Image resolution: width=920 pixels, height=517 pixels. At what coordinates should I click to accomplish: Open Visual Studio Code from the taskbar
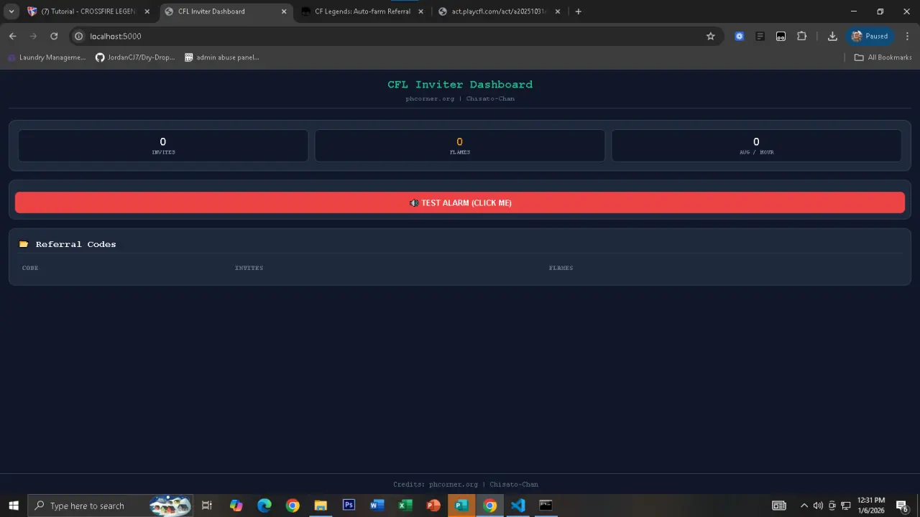[x=518, y=506]
